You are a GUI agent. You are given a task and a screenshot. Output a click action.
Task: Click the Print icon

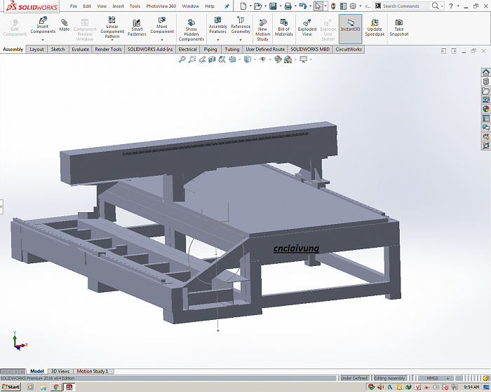tap(288, 6)
